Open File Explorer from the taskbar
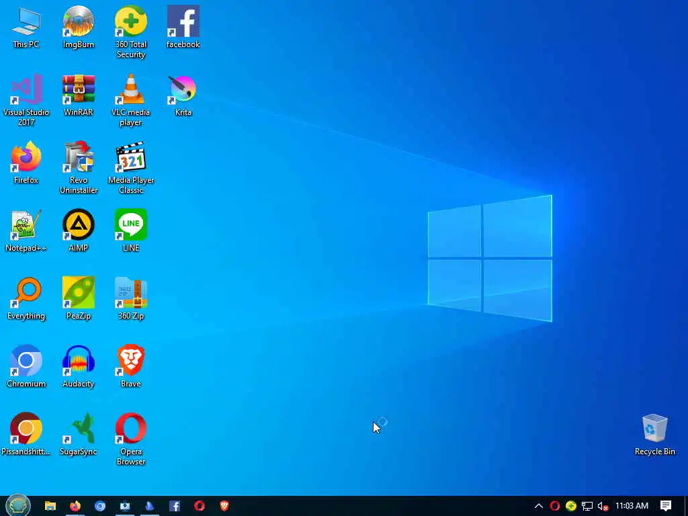Viewport: 688px width, 516px height. (x=50, y=506)
